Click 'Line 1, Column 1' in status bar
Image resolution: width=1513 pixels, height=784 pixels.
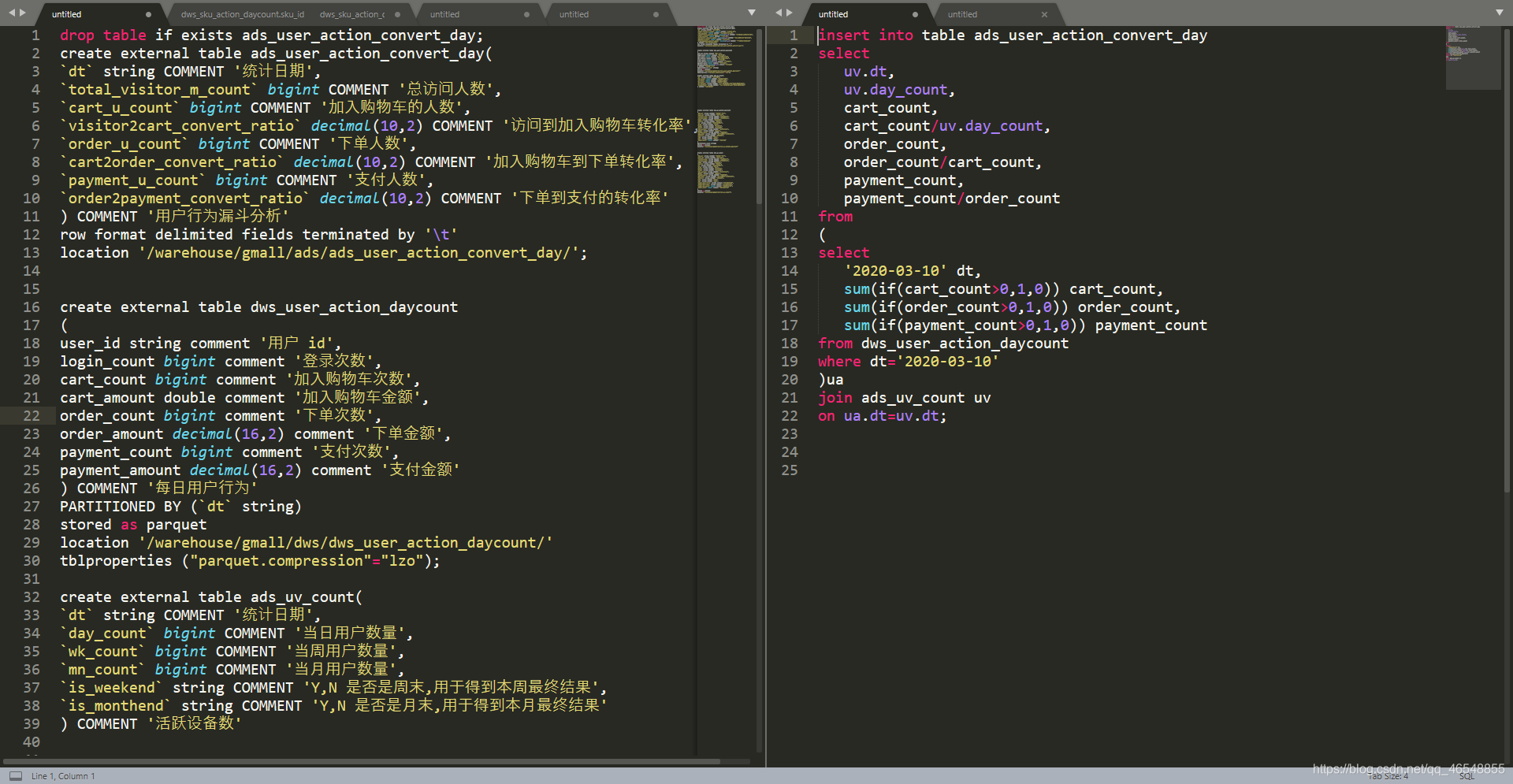pyautogui.click(x=63, y=776)
